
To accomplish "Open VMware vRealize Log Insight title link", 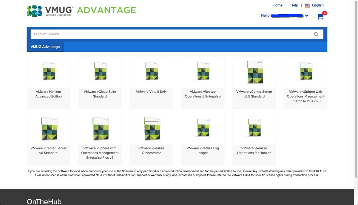I will pos(203,150).
